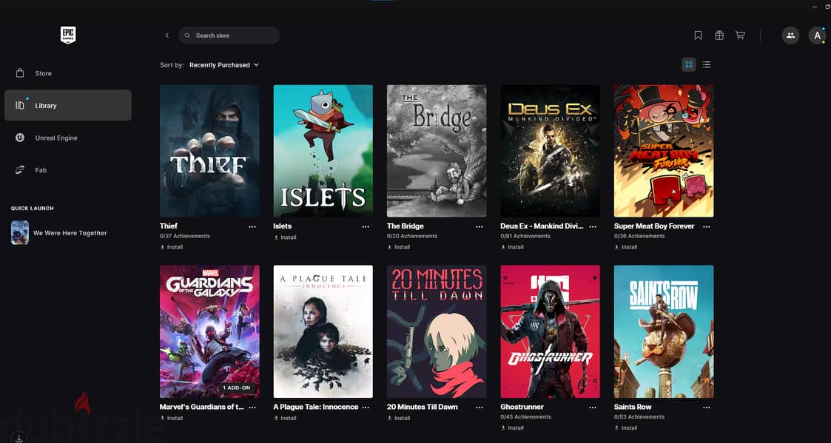Install Thief
The width and height of the screenshot is (831, 443).
click(171, 247)
